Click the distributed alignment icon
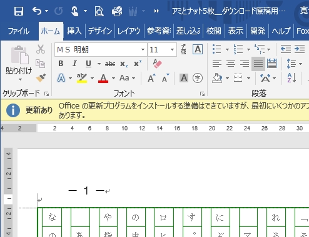The height and width of the screenshot is (237, 309). [272, 64]
